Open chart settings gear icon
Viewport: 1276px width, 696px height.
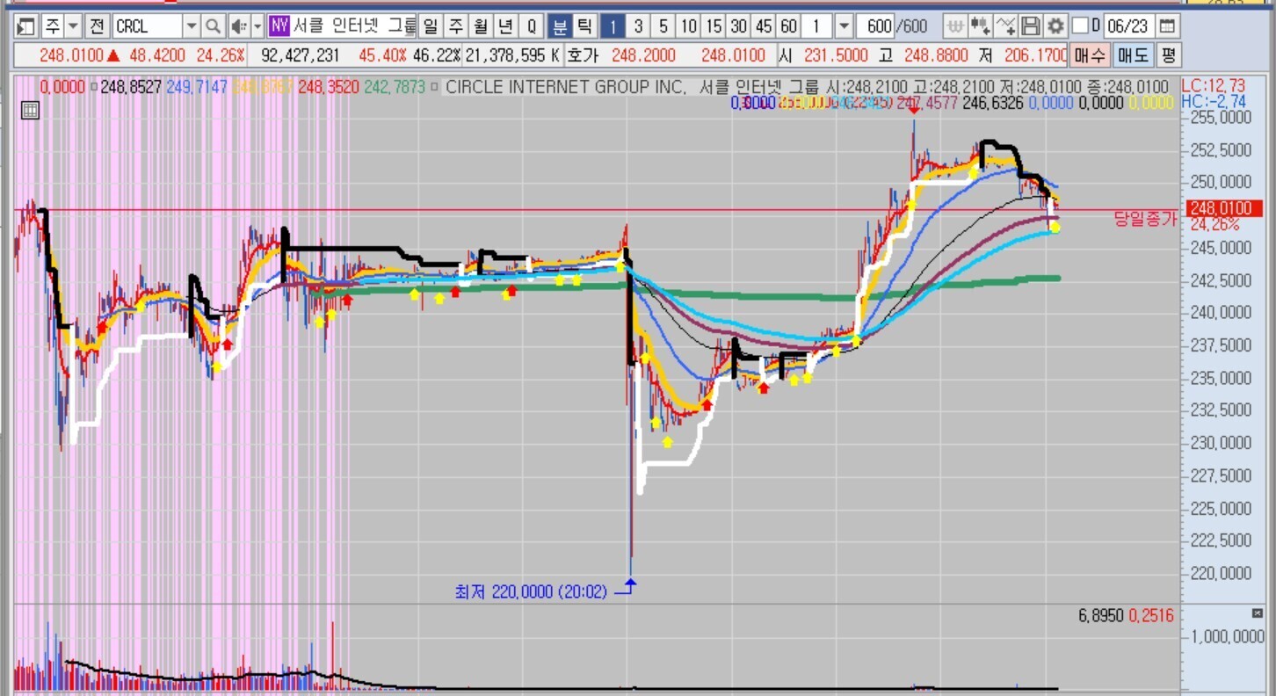1055,25
